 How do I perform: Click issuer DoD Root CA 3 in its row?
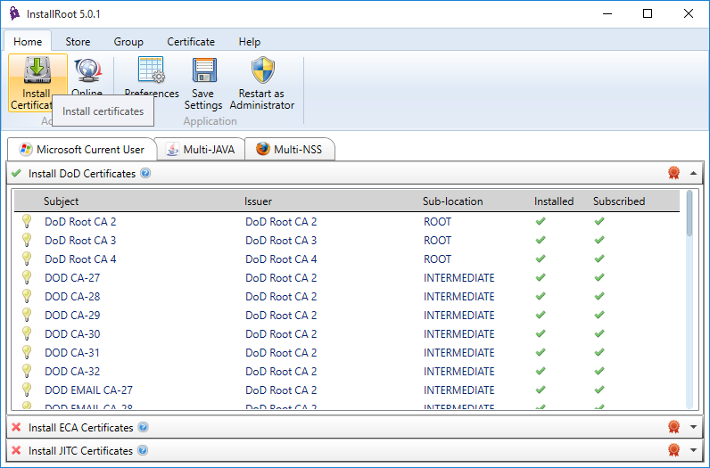(281, 241)
